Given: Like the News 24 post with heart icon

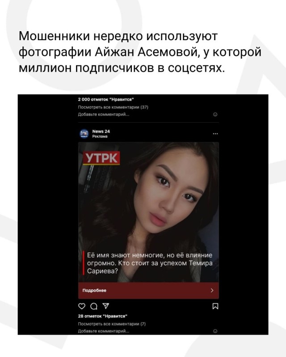Looking at the screenshot, I should coord(82,306).
